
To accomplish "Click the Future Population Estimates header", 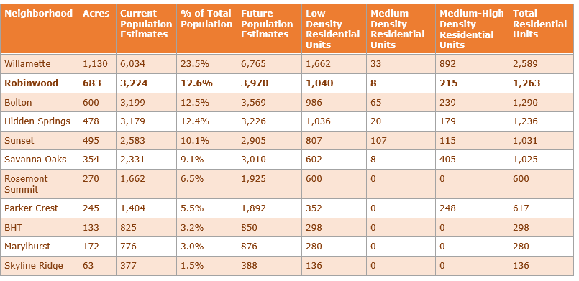I will coord(267,24).
